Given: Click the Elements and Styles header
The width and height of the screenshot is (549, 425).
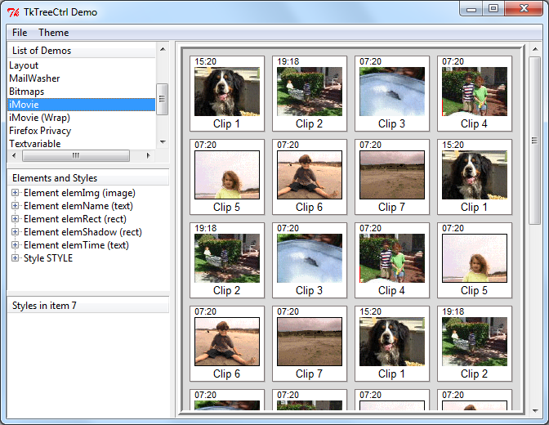Looking at the screenshot, I should 88,178.
